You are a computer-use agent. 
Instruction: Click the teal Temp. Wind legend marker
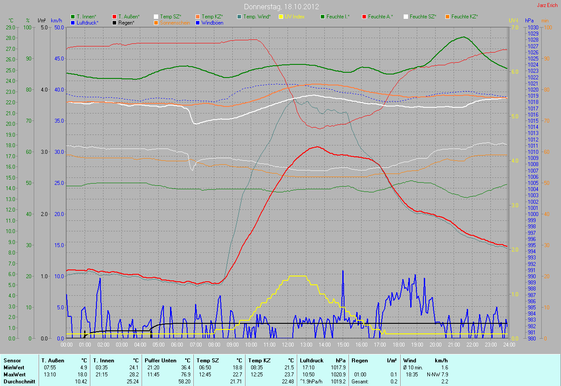click(x=239, y=17)
